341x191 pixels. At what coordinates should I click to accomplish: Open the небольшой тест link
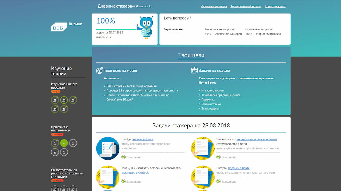click(x=143, y=139)
